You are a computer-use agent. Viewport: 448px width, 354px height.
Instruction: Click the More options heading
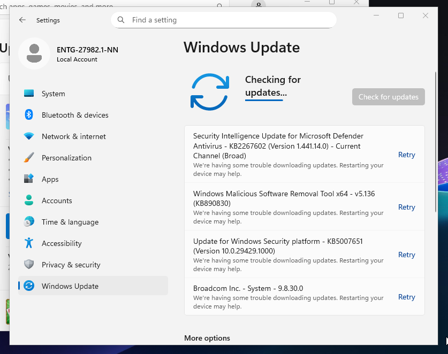207,338
